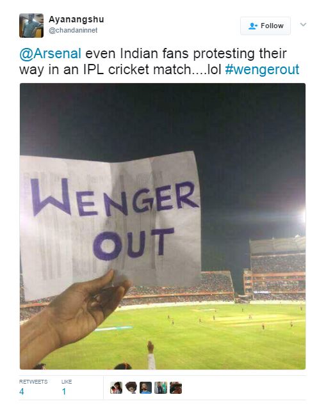Open Ayanangshu's profile picture
This screenshot has height=406, width=326.
click(x=31, y=26)
